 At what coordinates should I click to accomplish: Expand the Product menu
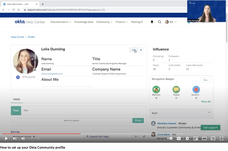[121, 22]
